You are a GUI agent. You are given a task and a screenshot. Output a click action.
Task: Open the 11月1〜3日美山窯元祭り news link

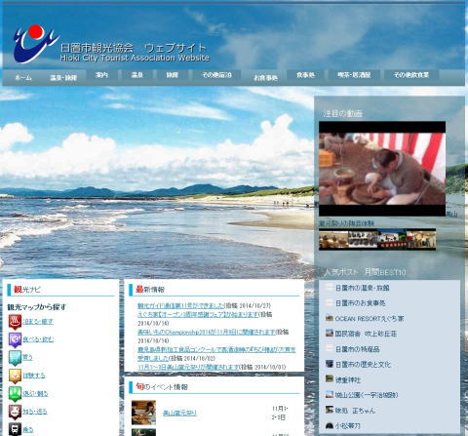tap(189, 367)
